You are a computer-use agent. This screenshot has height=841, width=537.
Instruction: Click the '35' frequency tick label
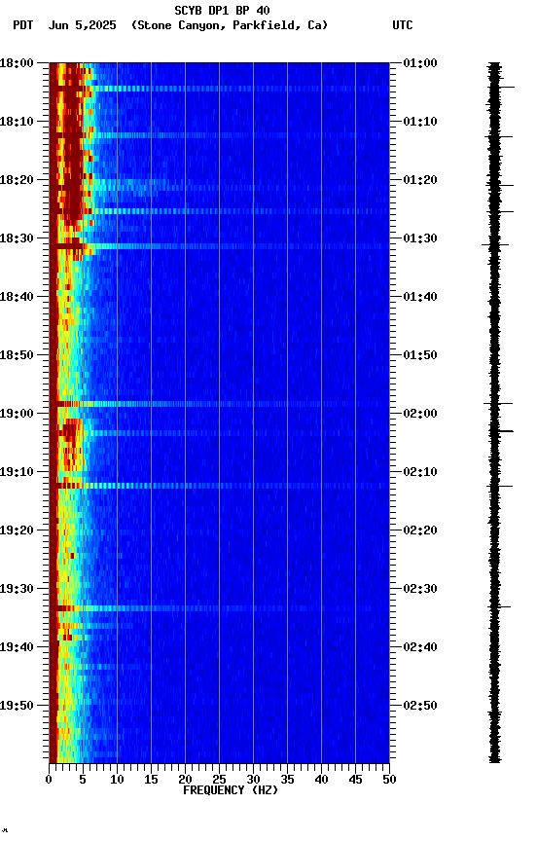coord(287,780)
